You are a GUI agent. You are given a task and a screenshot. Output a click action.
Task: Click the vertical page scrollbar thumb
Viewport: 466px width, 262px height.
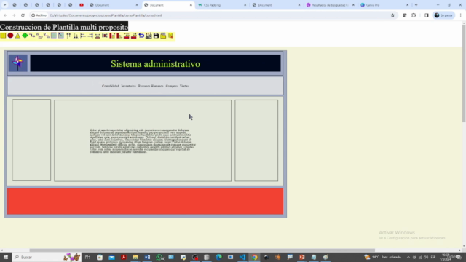click(464, 74)
